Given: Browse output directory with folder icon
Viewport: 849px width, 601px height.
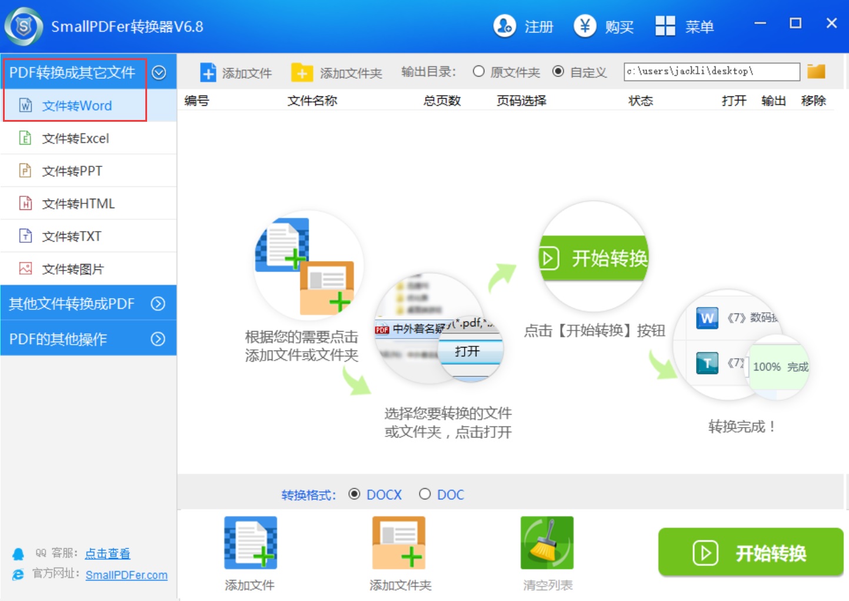Looking at the screenshot, I should (x=816, y=71).
